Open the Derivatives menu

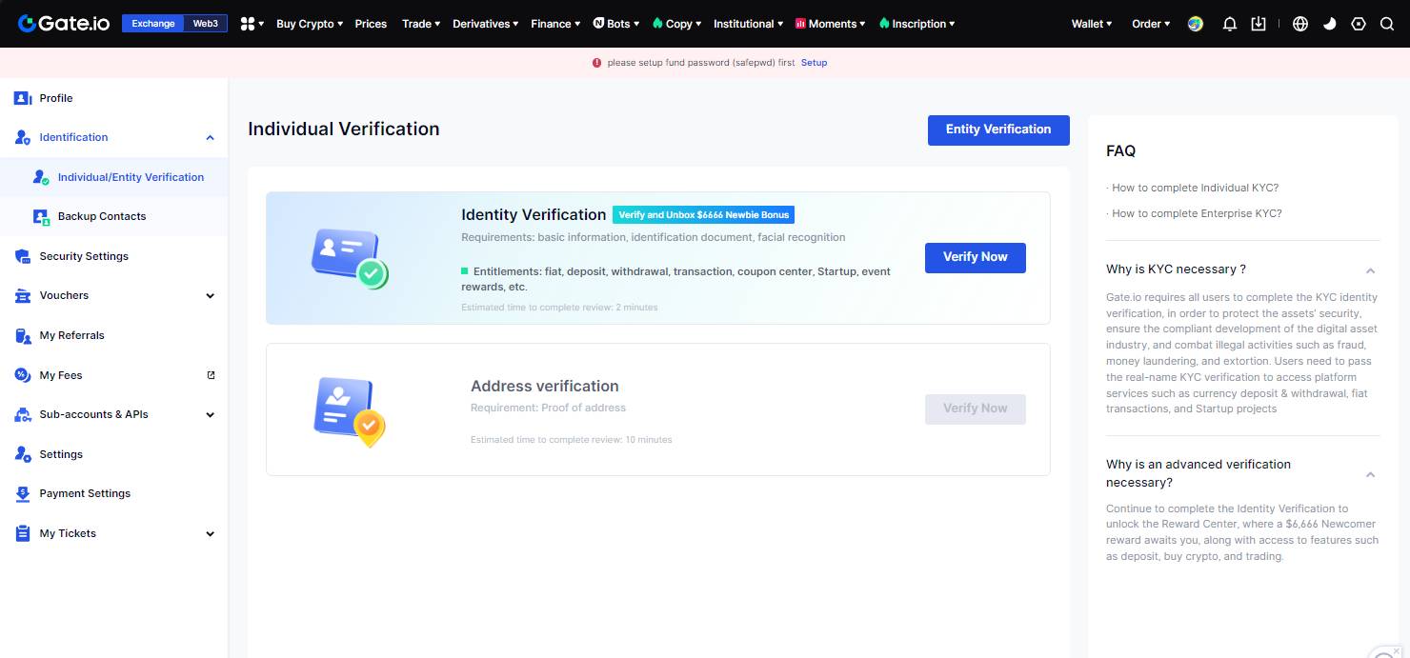tap(485, 24)
